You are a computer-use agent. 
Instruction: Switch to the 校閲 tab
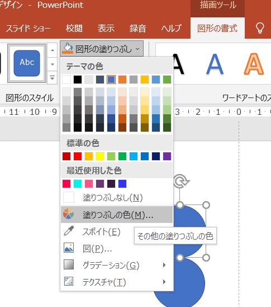click(74, 29)
